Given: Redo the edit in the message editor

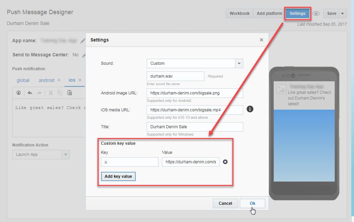Looking at the screenshot, I should (39, 93).
